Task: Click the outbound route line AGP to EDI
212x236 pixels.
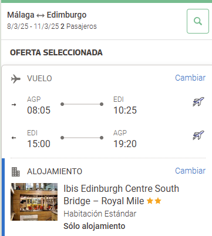Action: (82, 104)
